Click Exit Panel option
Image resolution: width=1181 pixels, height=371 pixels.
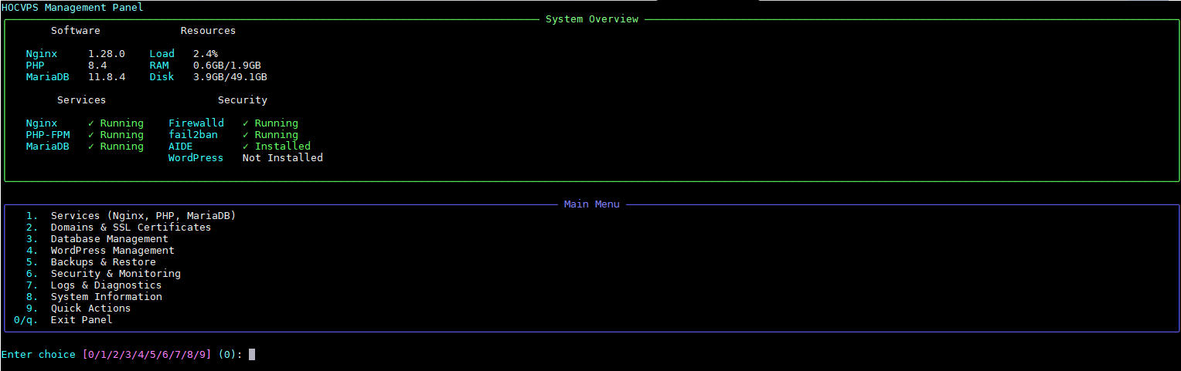coord(81,320)
